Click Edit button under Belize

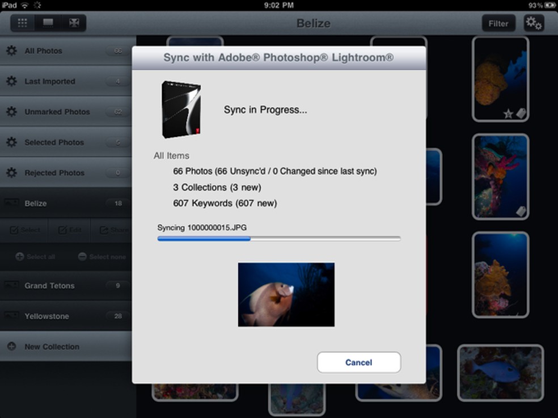click(69, 230)
